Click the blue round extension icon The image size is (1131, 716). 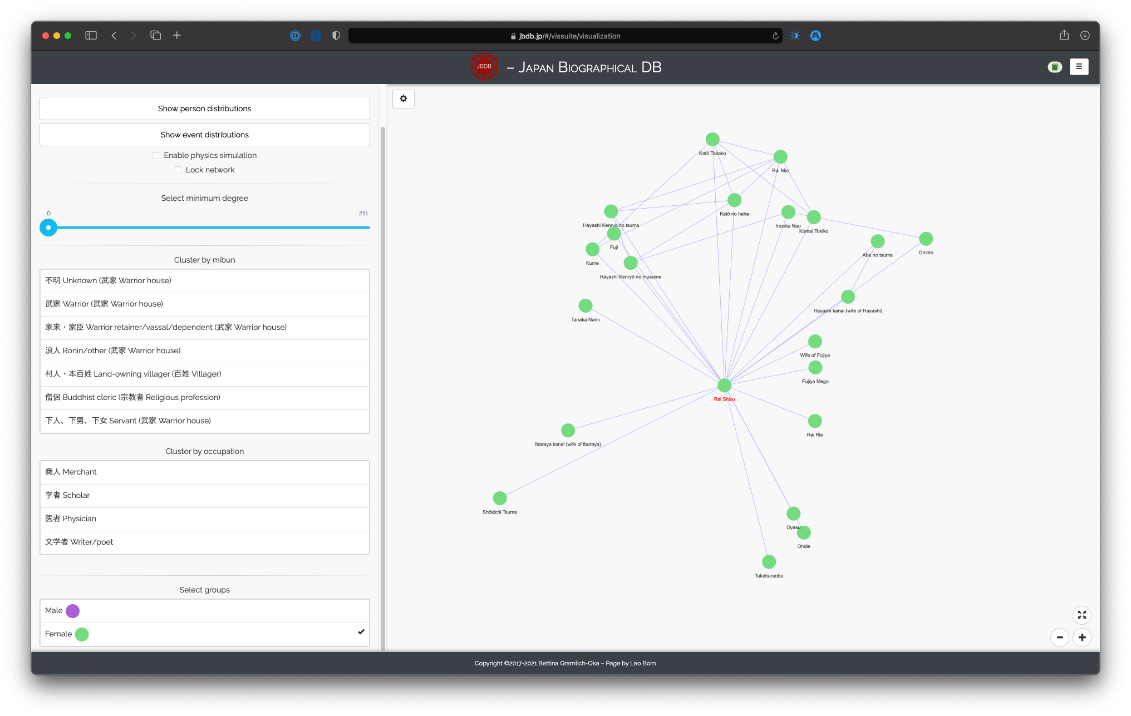coord(316,36)
